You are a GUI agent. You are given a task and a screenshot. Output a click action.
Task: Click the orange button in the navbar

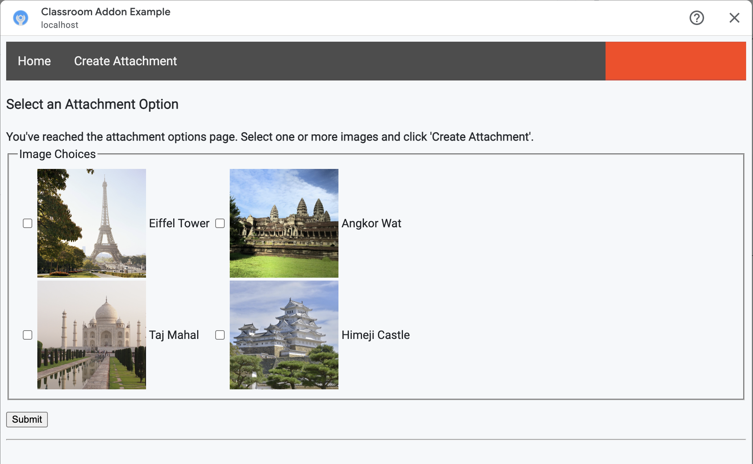coord(675,61)
